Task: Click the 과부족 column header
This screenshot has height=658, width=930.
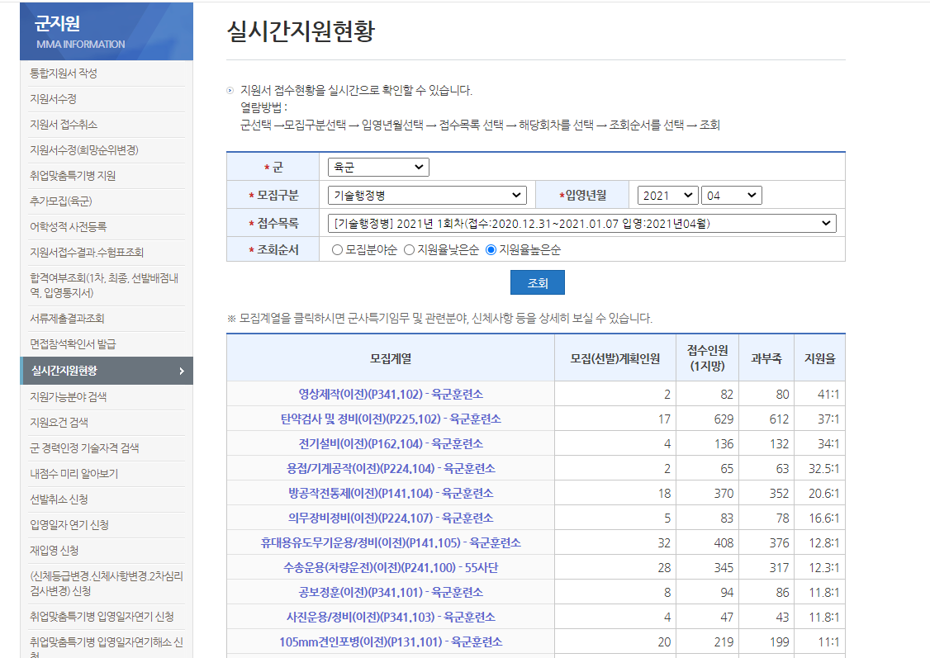Action: coord(766,358)
